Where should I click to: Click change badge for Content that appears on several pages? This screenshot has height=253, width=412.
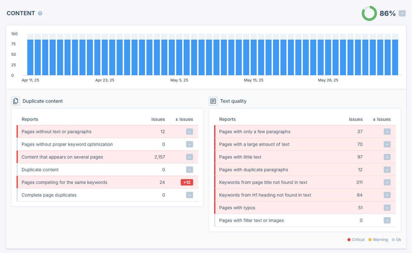click(x=189, y=157)
